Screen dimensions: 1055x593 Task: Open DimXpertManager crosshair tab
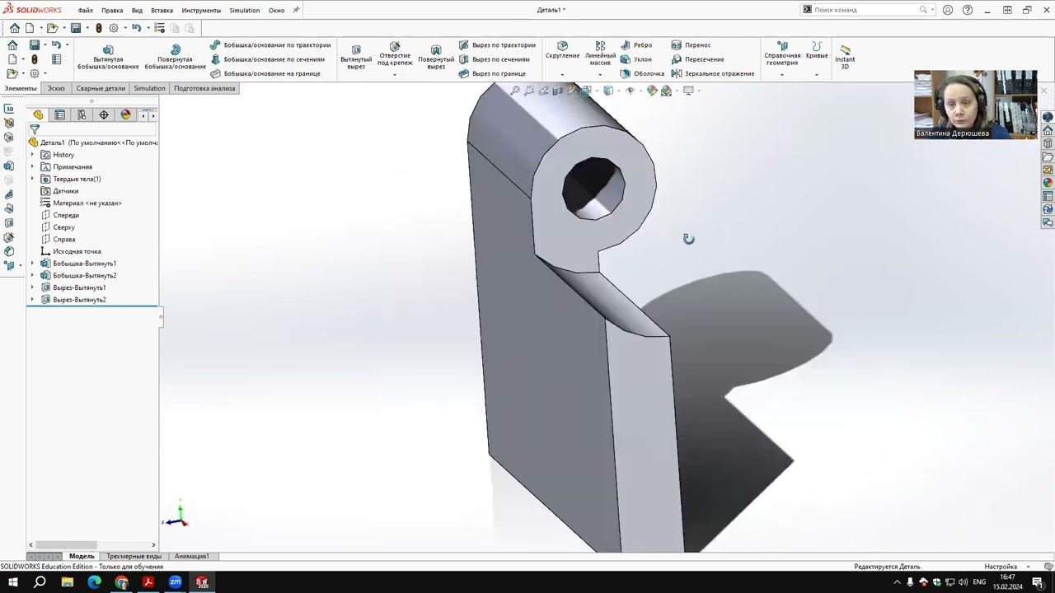tap(104, 114)
